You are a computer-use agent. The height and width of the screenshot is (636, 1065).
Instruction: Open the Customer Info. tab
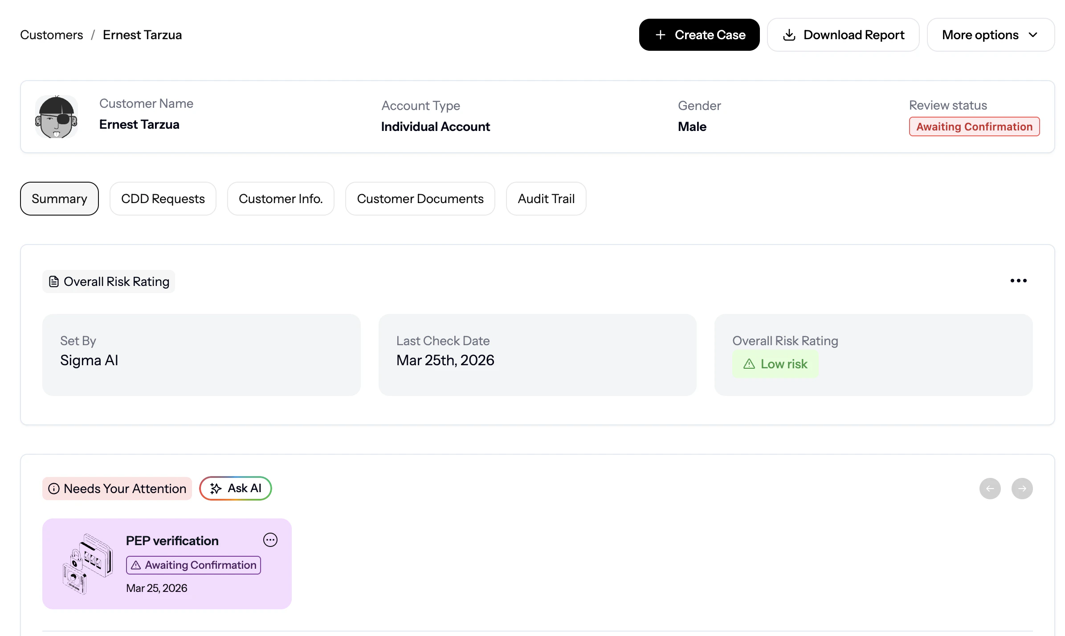point(280,199)
